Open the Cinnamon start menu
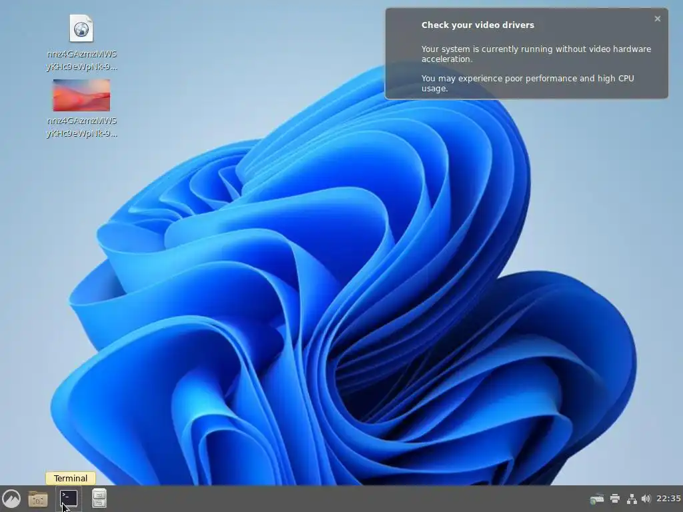The height and width of the screenshot is (512, 683). pyautogui.click(x=11, y=499)
